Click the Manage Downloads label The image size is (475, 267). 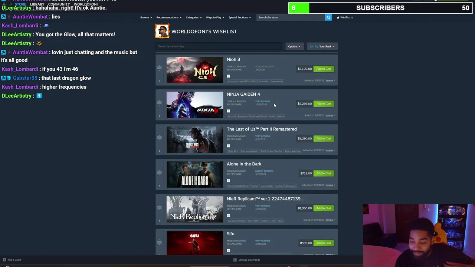pos(249,260)
